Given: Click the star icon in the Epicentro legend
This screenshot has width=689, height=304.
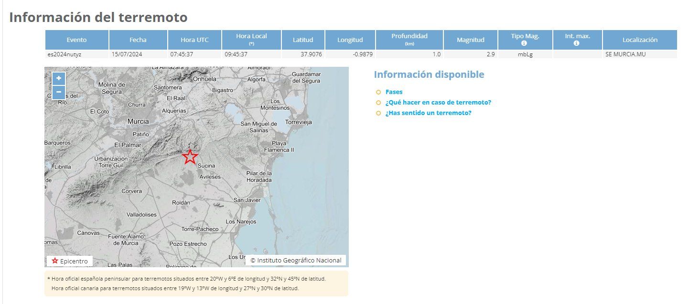Looking at the screenshot, I should pyautogui.click(x=55, y=261).
